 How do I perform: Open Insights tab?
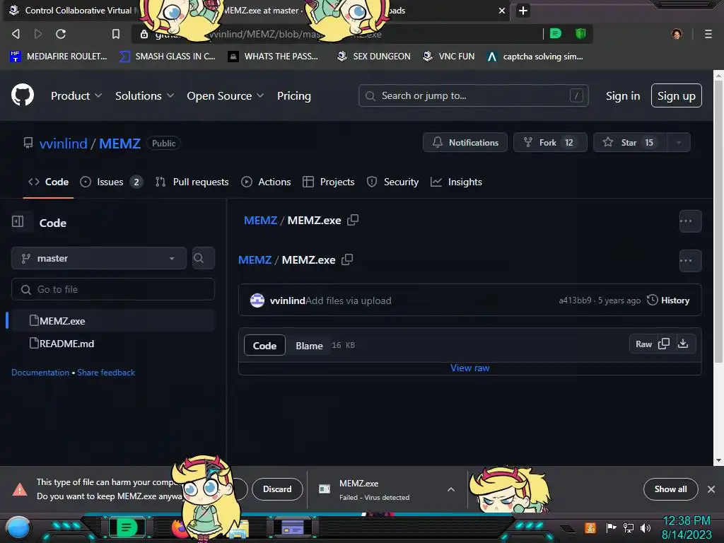(x=456, y=182)
